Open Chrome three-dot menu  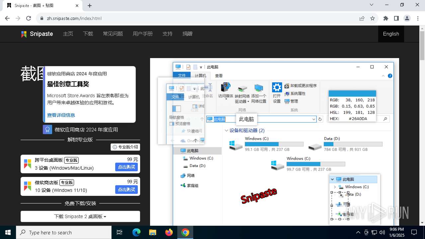pyautogui.click(x=418, y=18)
